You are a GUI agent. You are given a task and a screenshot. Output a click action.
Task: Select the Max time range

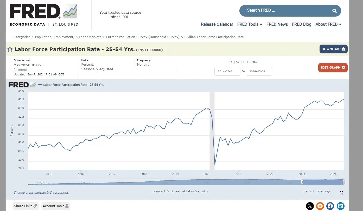tap(254, 62)
